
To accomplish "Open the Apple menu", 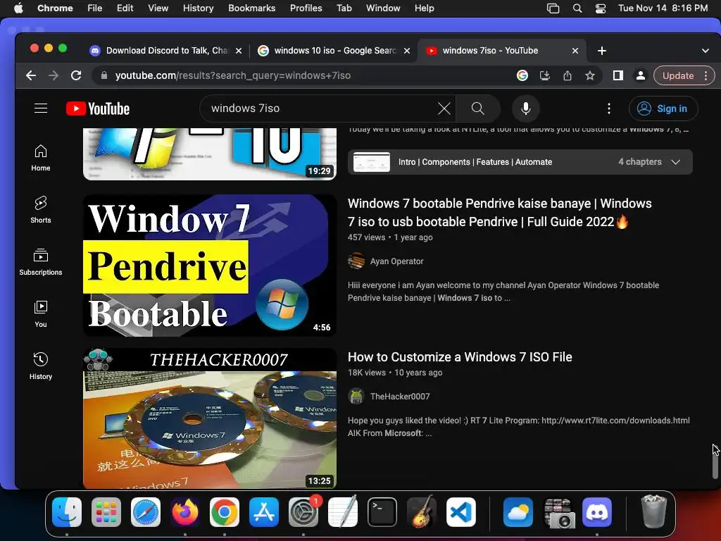I will 18,8.
